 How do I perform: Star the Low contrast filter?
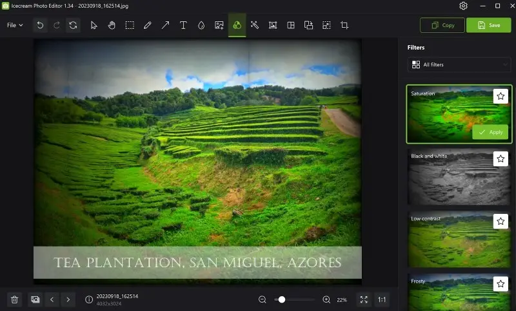click(501, 221)
